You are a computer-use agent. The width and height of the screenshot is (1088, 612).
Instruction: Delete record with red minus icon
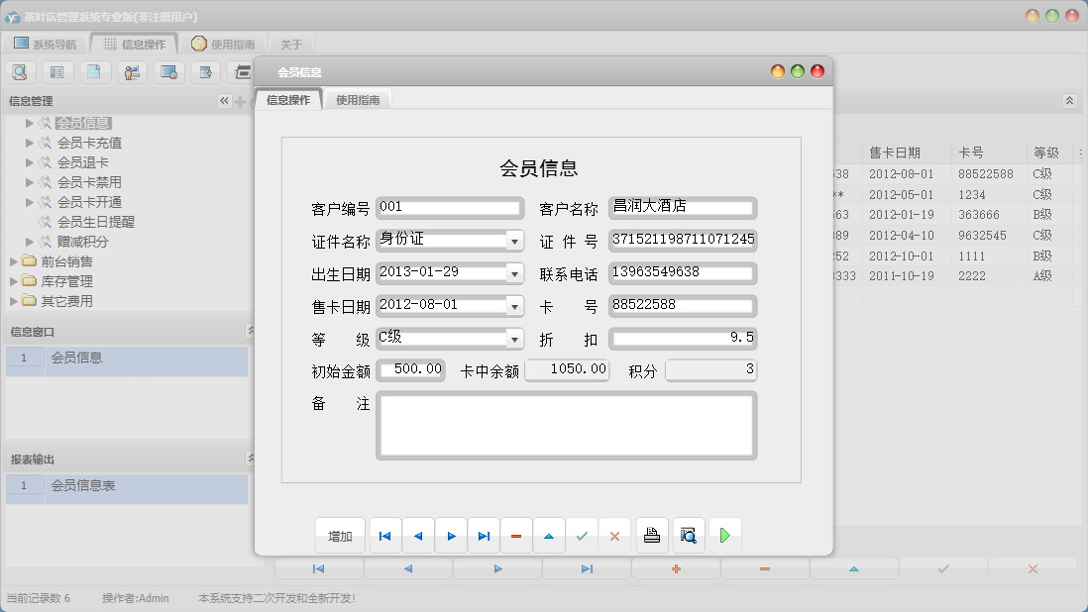click(x=516, y=535)
